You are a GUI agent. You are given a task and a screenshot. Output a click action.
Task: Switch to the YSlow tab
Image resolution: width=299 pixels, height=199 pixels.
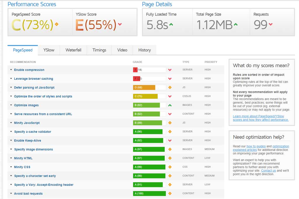coord(49,50)
